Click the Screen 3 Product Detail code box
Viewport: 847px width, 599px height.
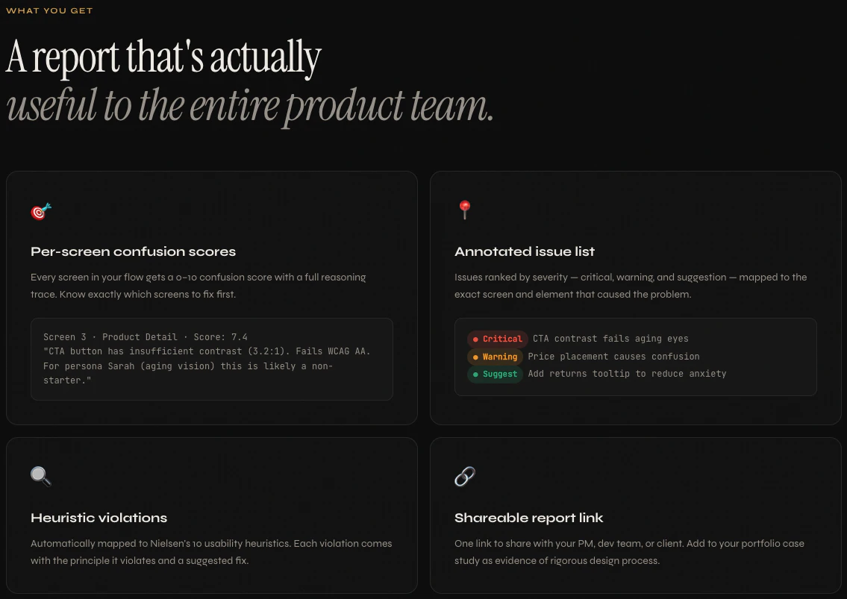click(x=212, y=360)
